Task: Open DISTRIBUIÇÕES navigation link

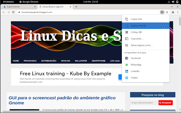Action: [x=49, y=61]
